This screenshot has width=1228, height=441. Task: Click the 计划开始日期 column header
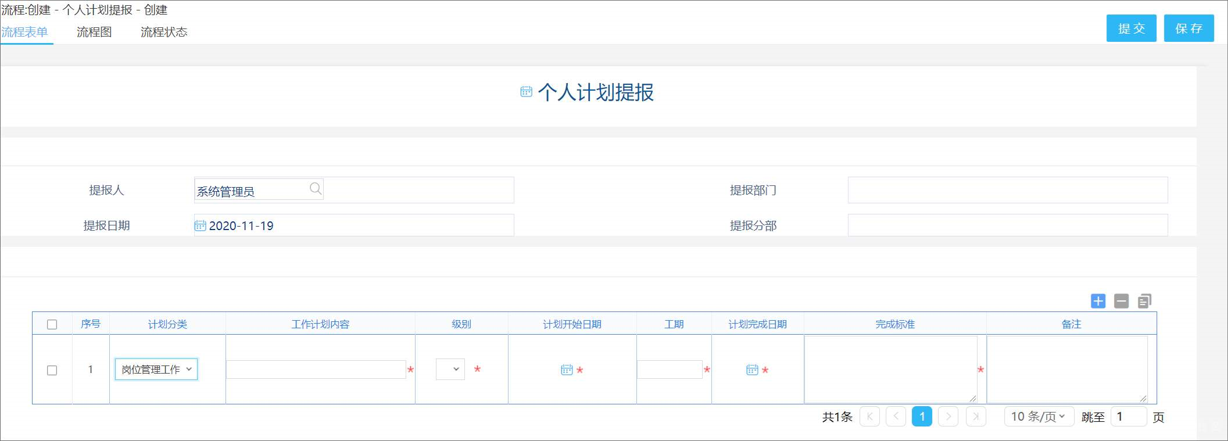point(572,324)
